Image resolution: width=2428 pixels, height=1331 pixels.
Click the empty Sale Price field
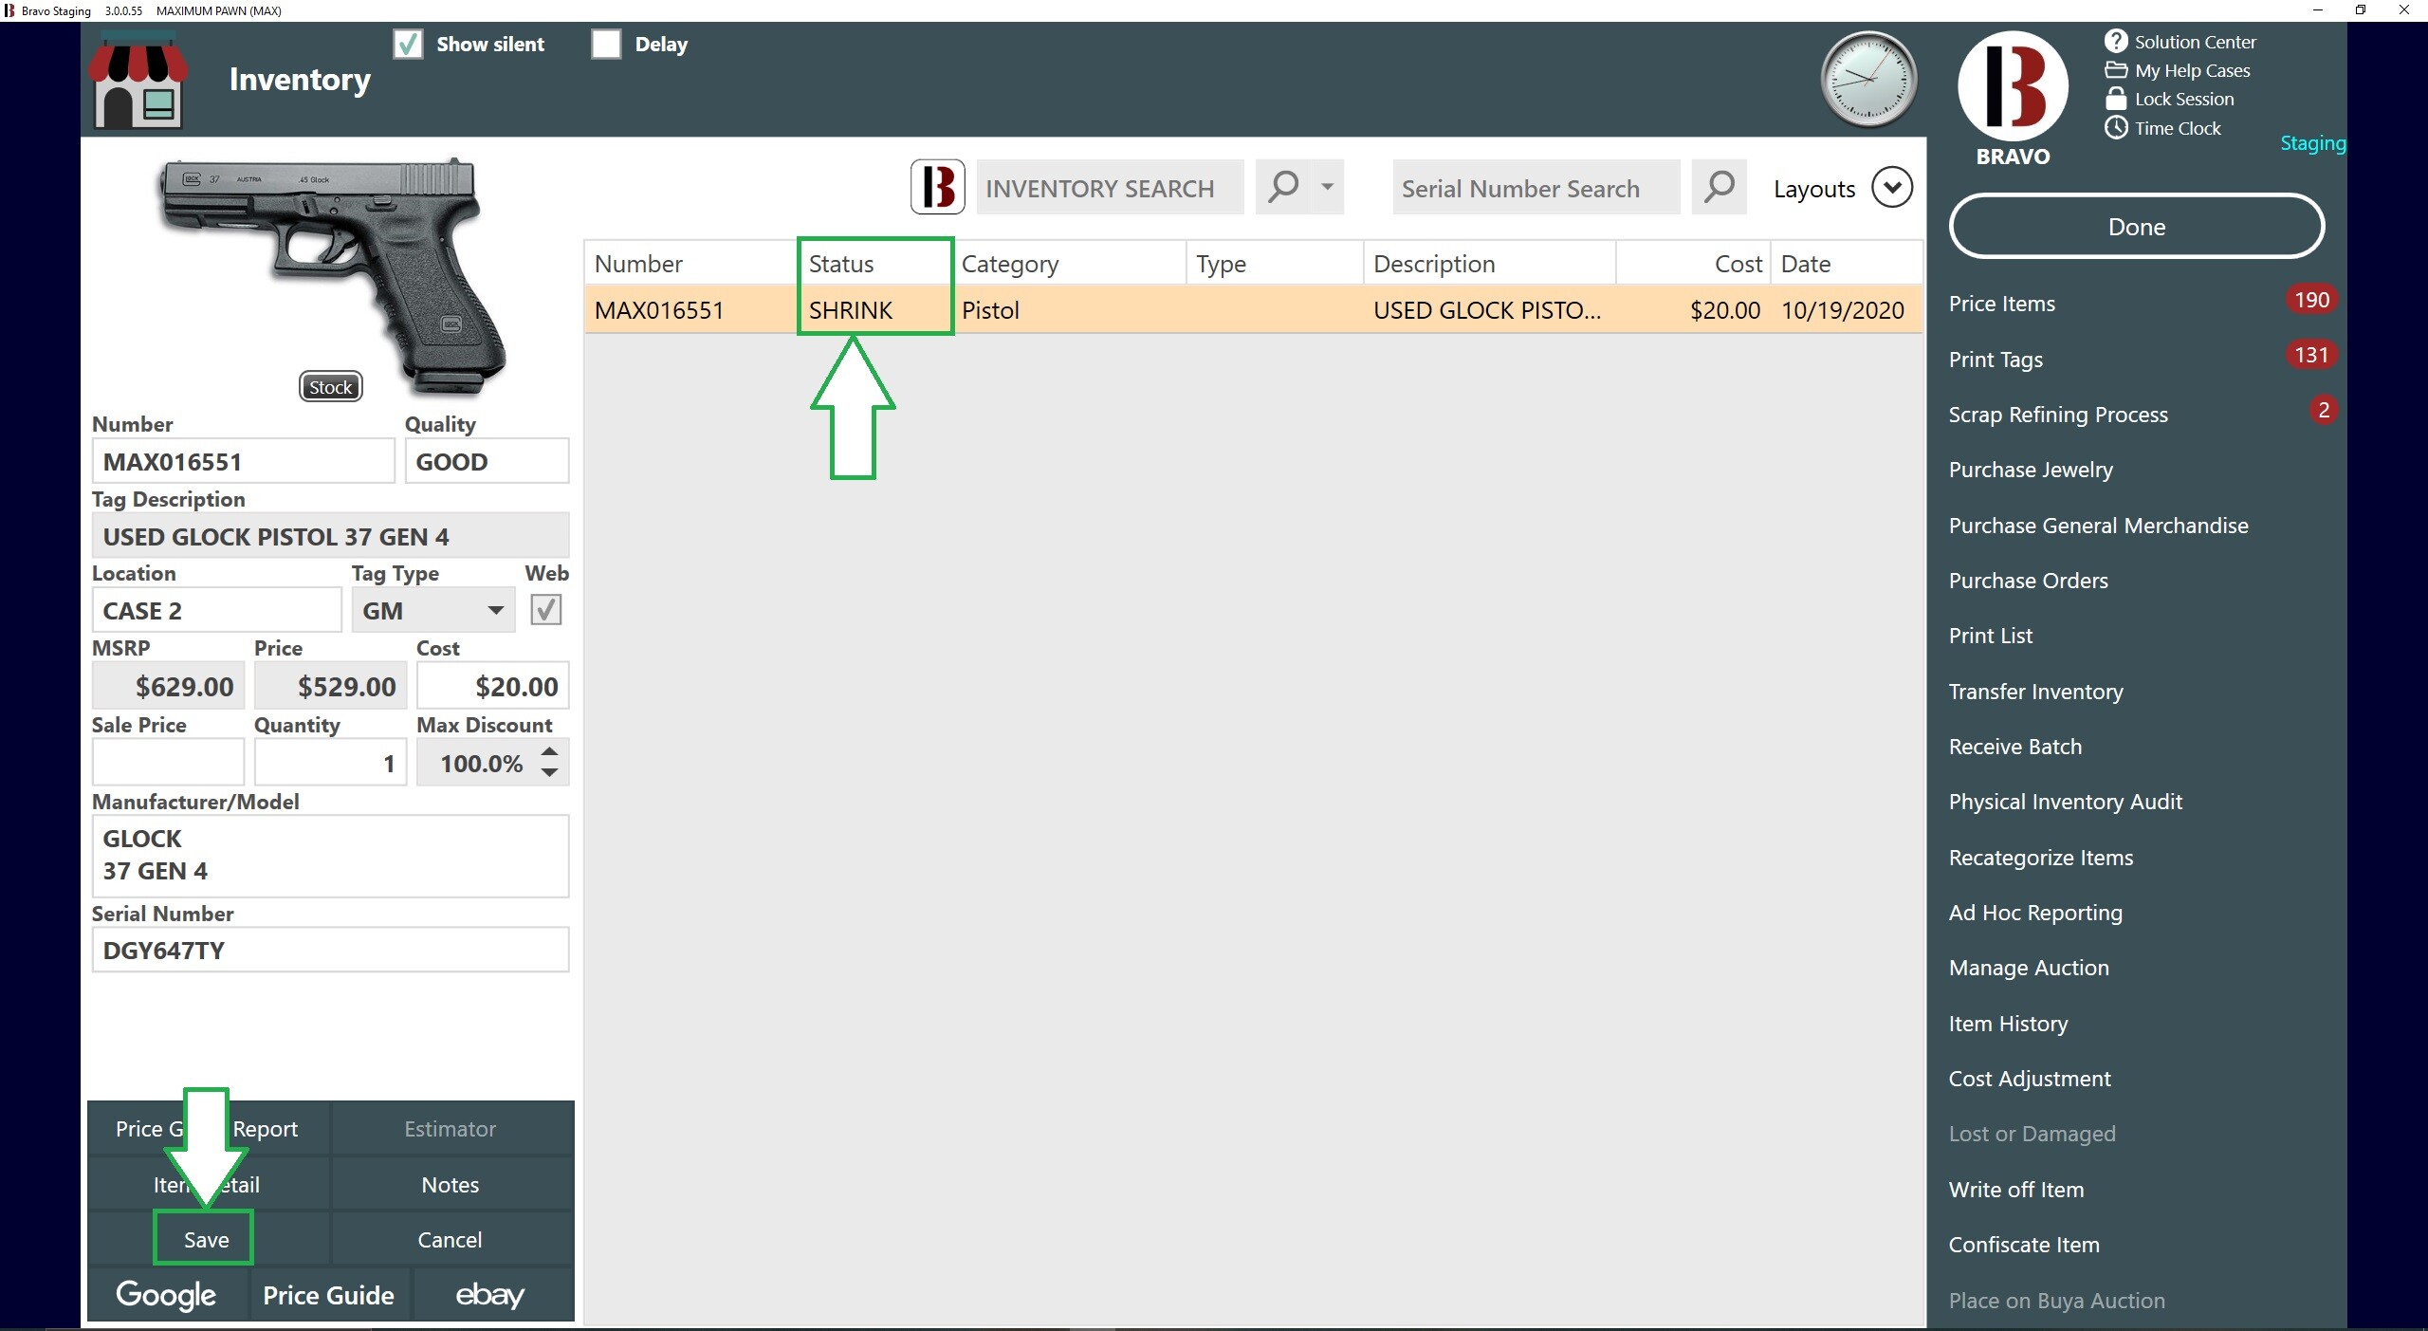[x=168, y=763]
